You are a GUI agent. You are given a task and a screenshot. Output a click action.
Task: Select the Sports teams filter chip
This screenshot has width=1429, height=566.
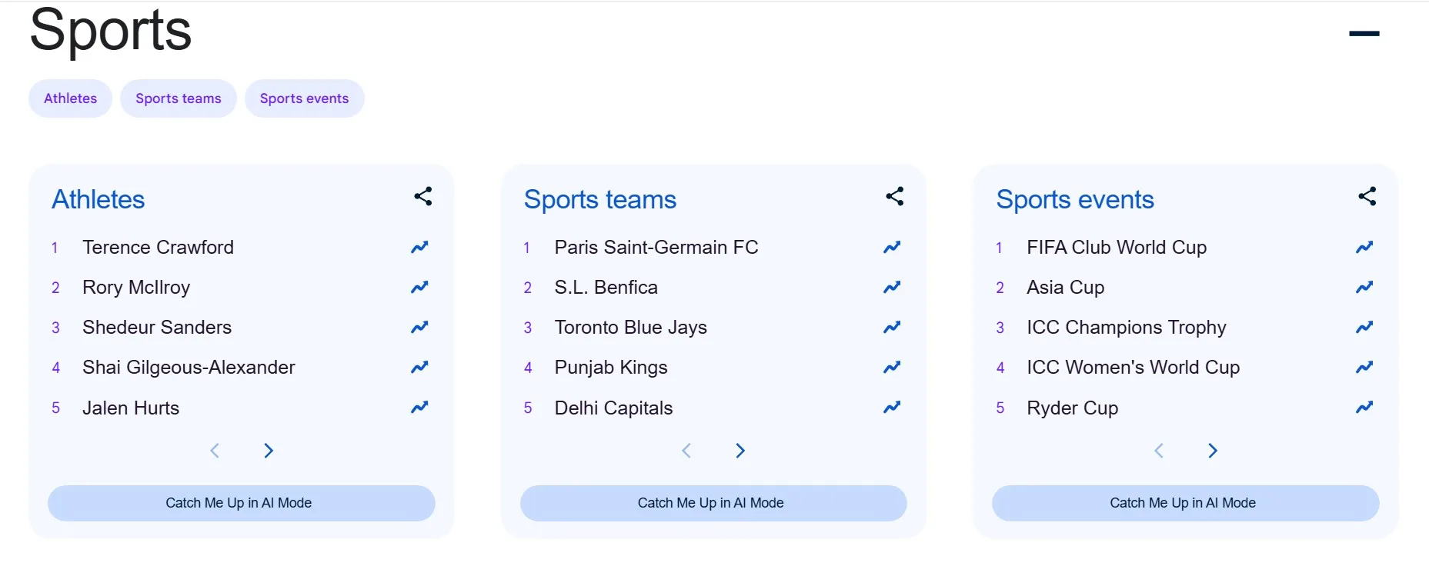pyautogui.click(x=179, y=98)
